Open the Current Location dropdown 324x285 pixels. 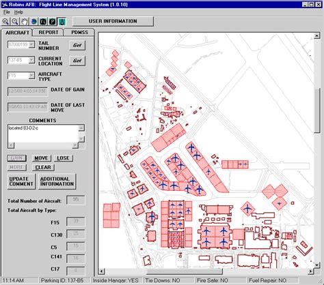(31, 60)
